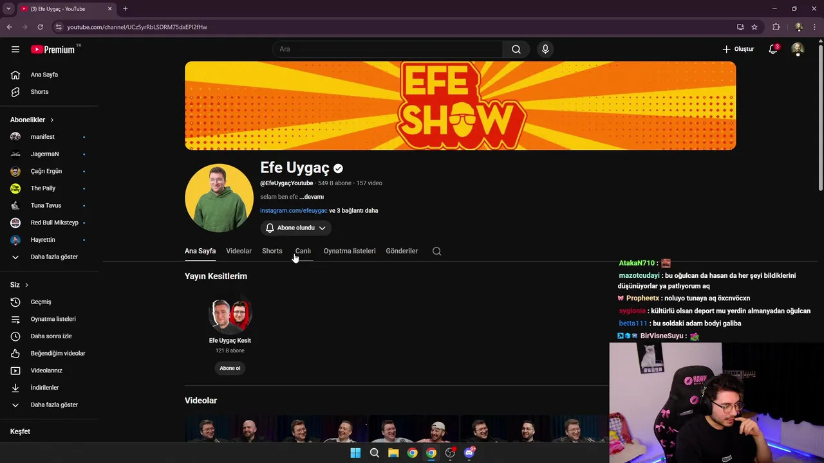The width and height of the screenshot is (824, 463).
Task: Bookmark this page with star icon
Action: coord(754,27)
